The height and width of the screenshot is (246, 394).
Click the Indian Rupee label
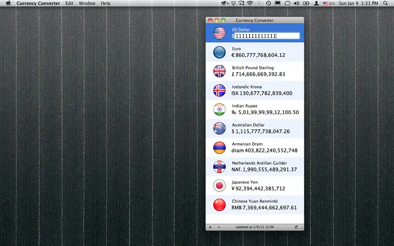coord(244,106)
